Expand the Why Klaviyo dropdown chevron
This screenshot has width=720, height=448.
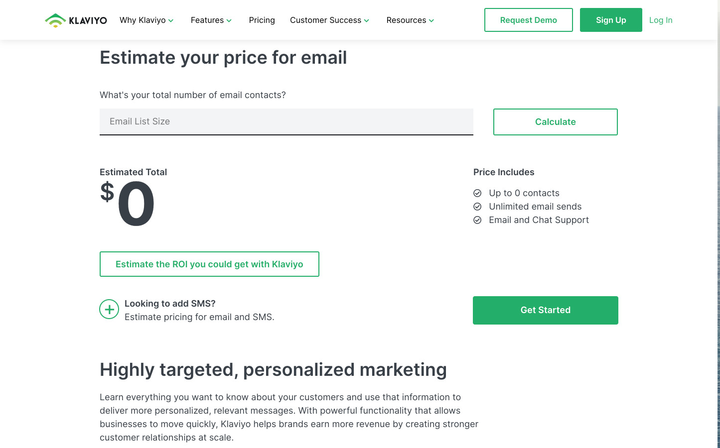pos(171,21)
